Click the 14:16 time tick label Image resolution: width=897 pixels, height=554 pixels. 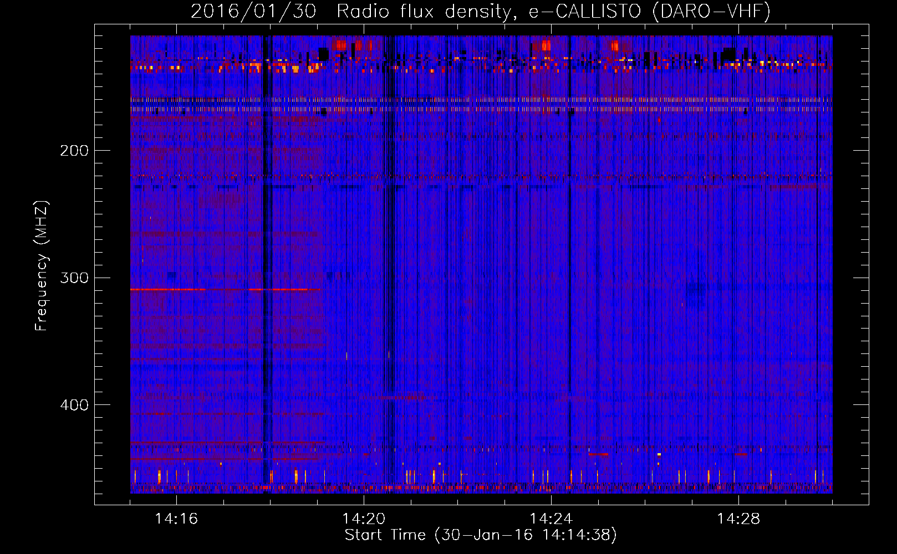point(176,519)
